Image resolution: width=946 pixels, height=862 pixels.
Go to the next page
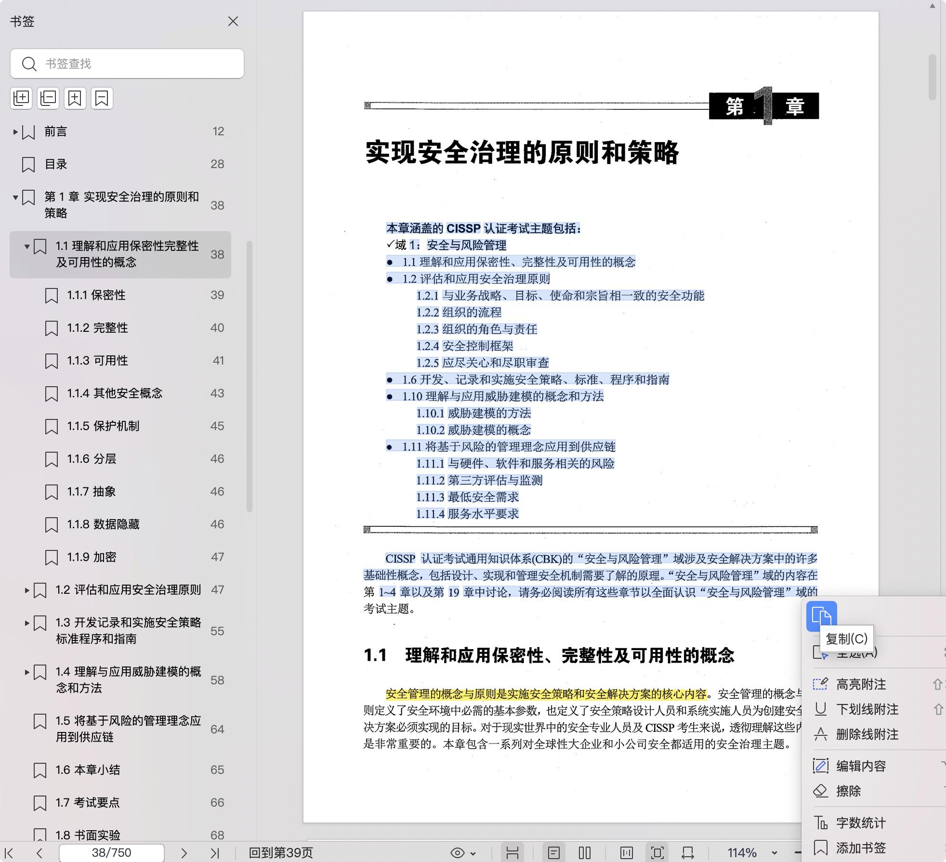click(x=184, y=853)
